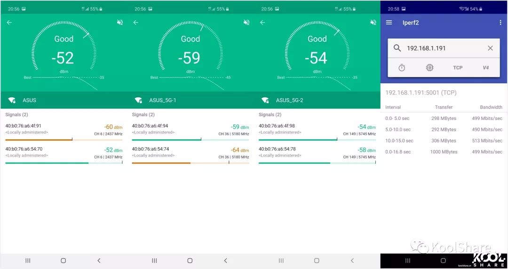Select the ASUS_5G-2 network name header
508x269 pixels.
290,100
